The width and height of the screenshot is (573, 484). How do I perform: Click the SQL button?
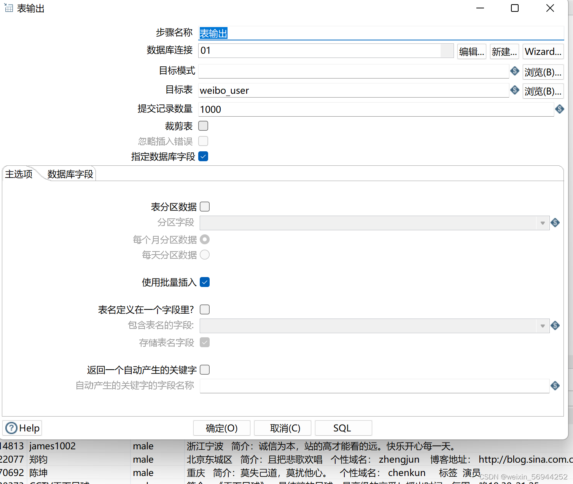pos(343,428)
